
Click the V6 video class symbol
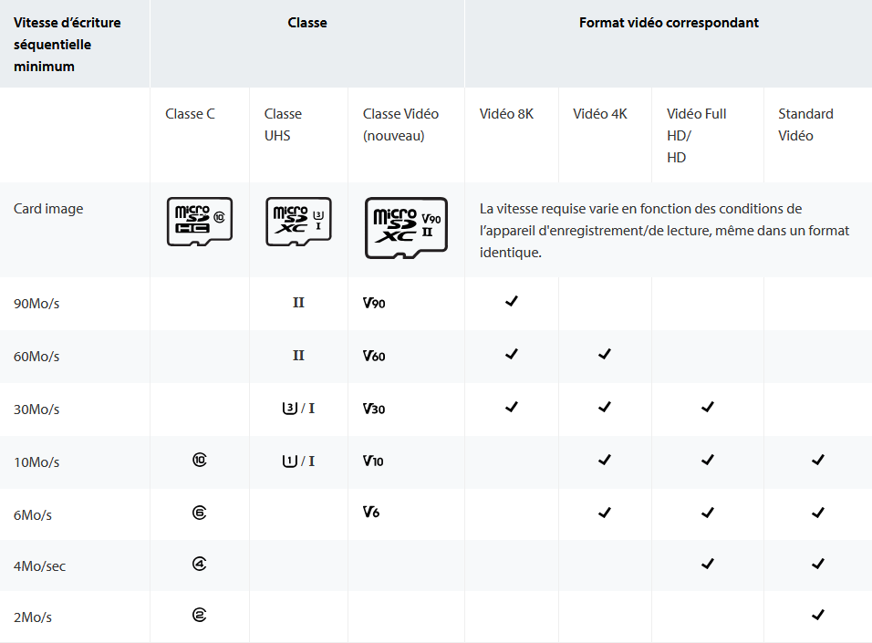click(370, 513)
